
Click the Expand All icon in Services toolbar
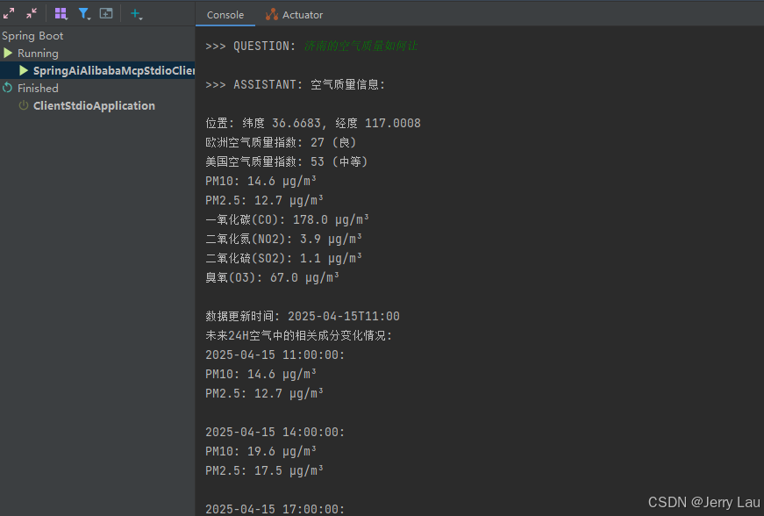[x=9, y=14]
